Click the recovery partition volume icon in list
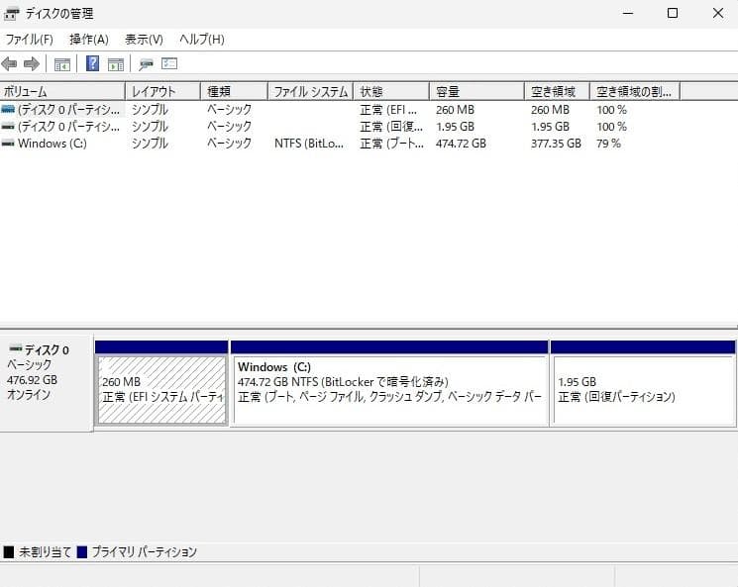The image size is (738, 587). coord(8,127)
